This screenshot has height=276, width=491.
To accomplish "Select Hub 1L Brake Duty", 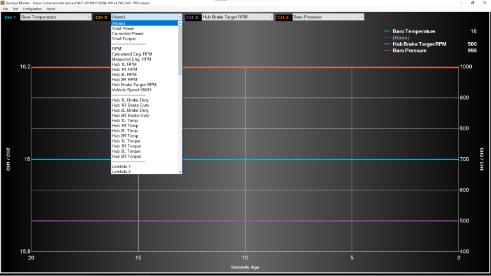I will click(144, 100).
